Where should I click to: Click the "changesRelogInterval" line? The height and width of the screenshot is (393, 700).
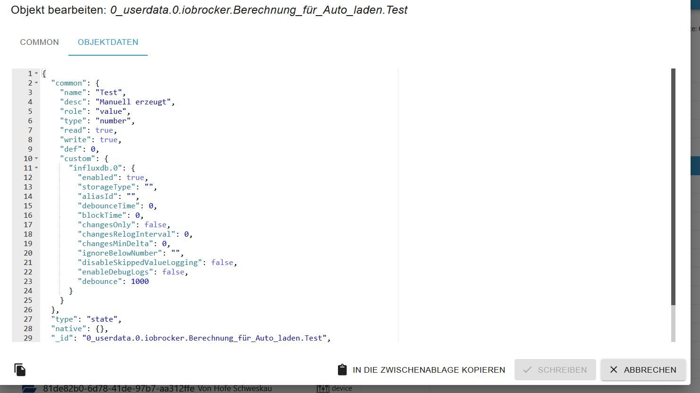(x=135, y=234)
